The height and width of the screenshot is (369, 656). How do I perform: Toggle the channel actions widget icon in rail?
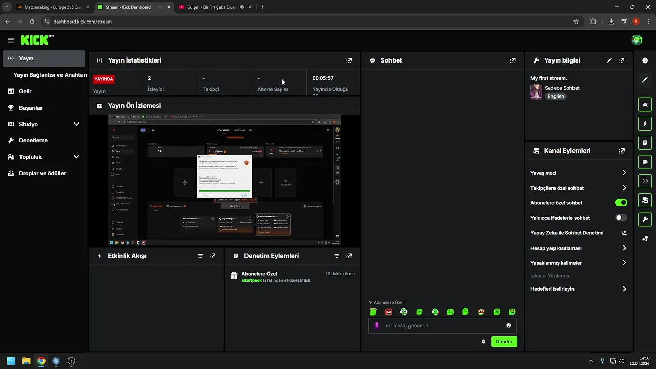[x=645, y=200]
